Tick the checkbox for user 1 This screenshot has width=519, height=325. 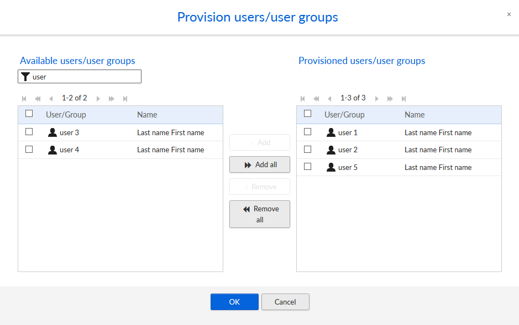coord(307,132)
